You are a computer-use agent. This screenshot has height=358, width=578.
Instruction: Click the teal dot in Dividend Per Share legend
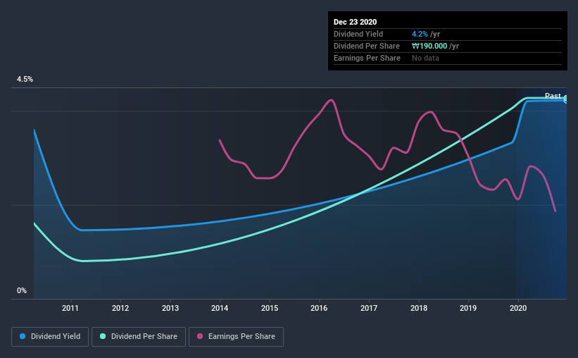point(103,336)
